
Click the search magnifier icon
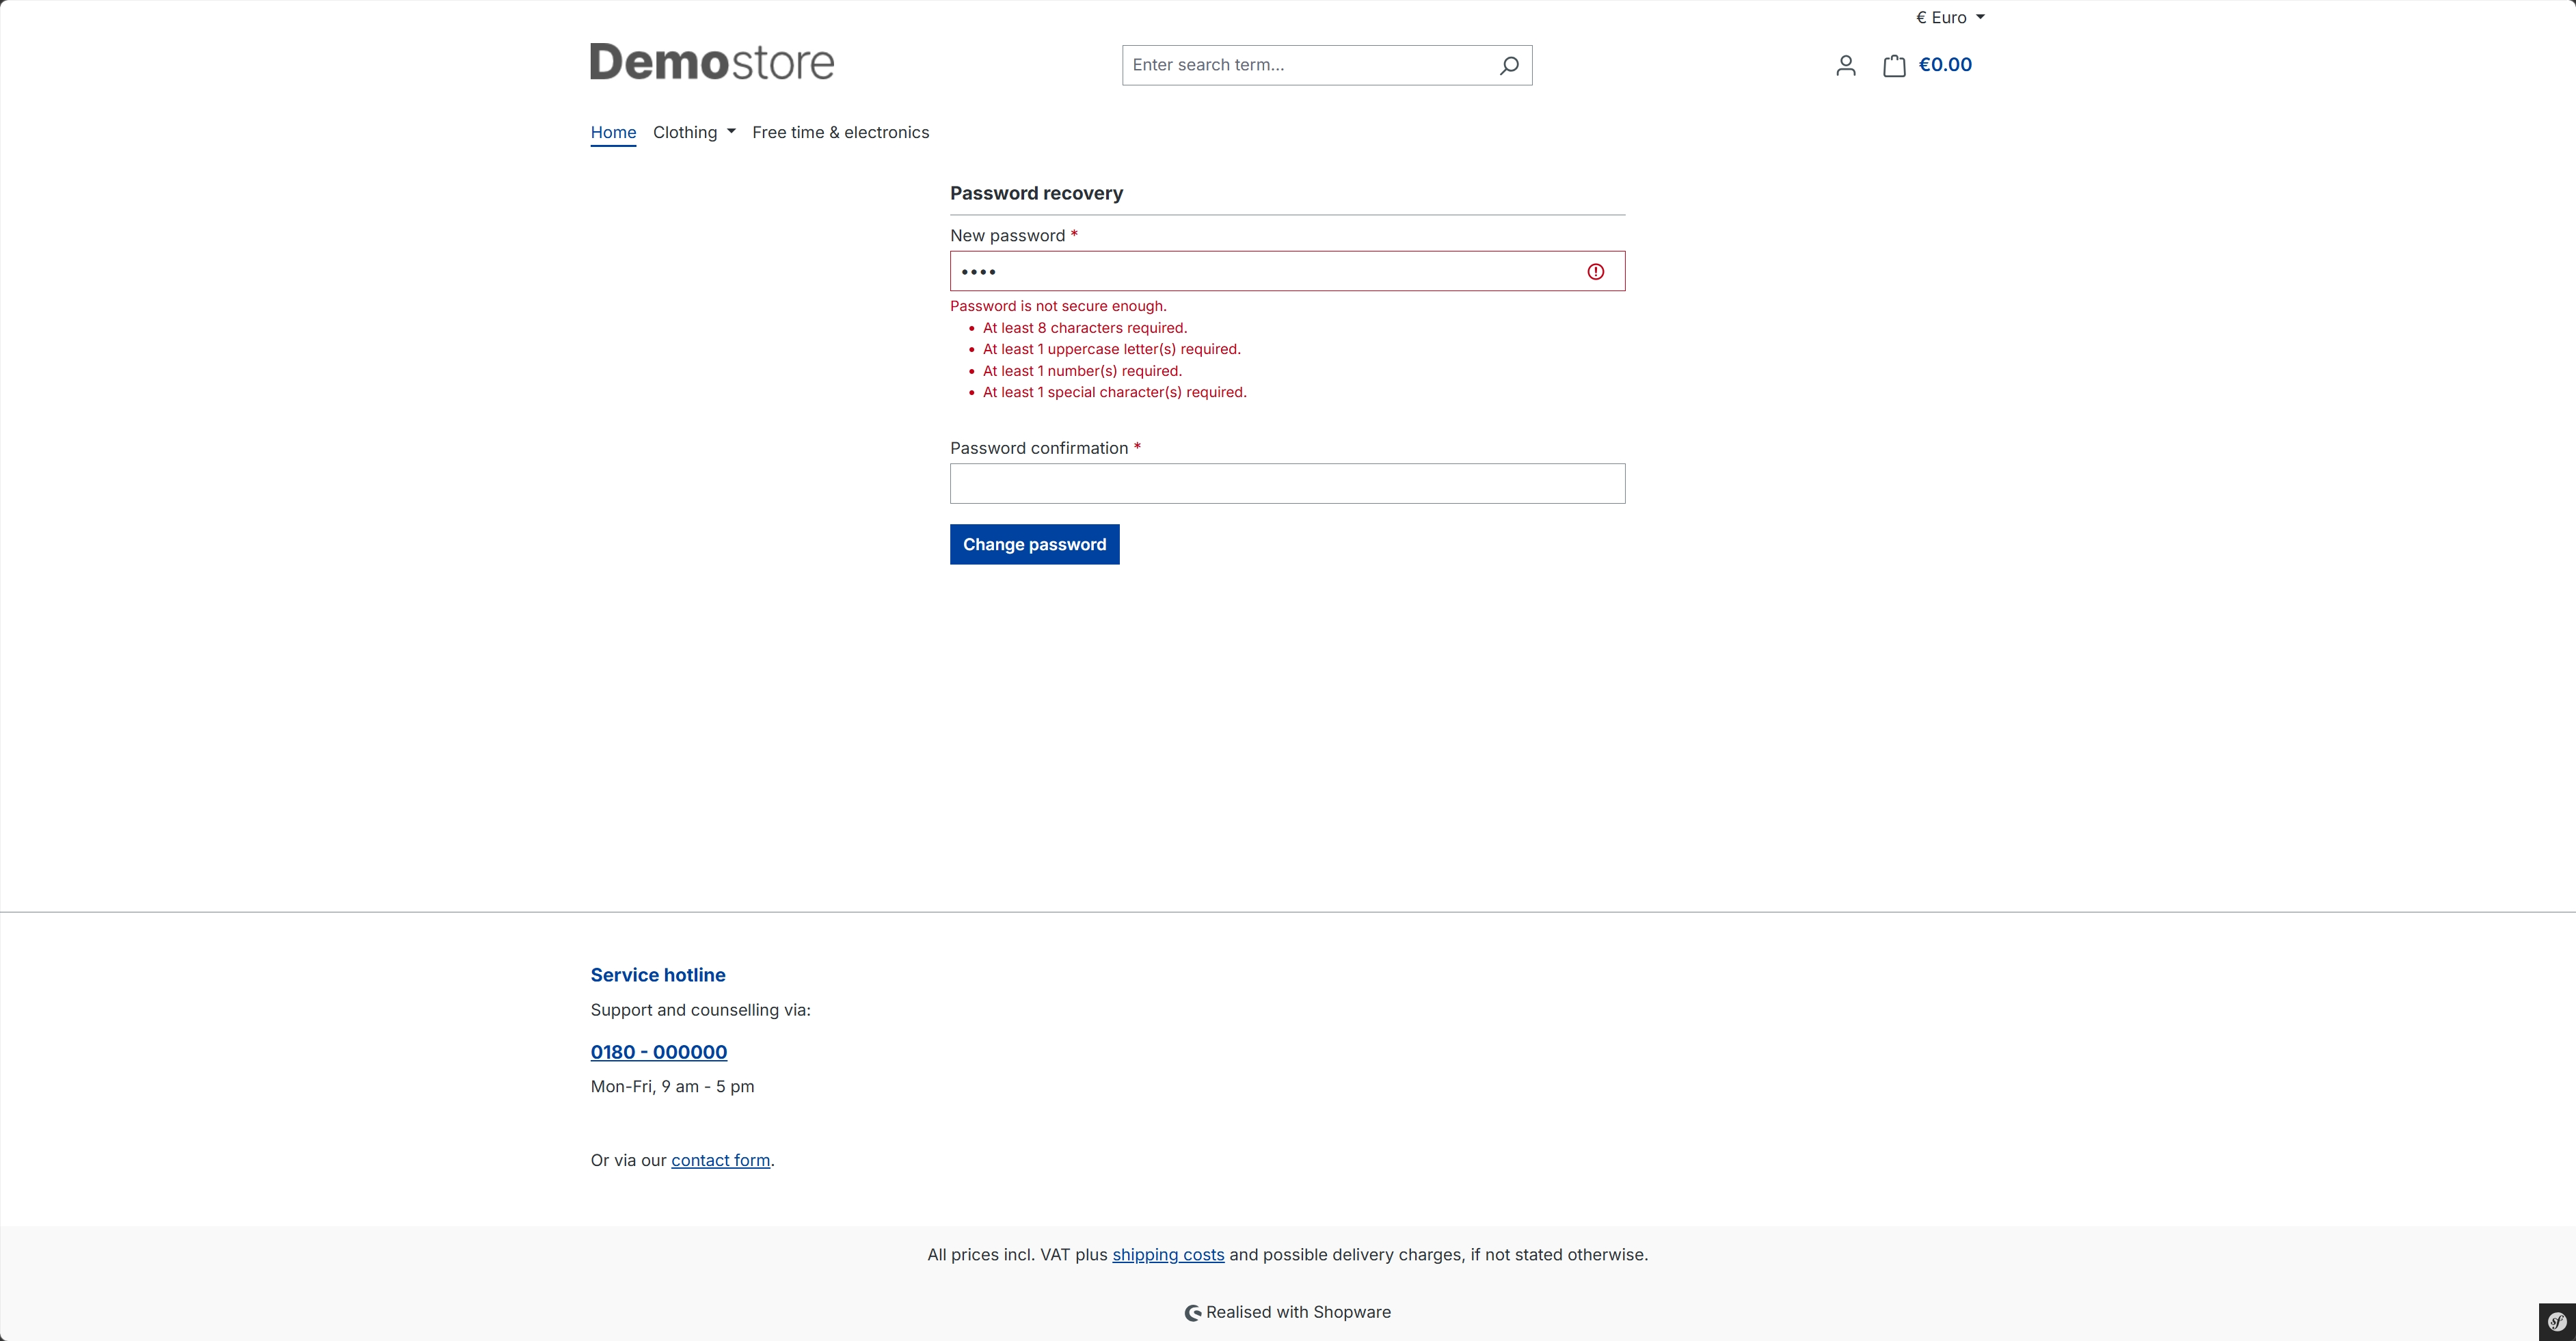pos(1509,65)
